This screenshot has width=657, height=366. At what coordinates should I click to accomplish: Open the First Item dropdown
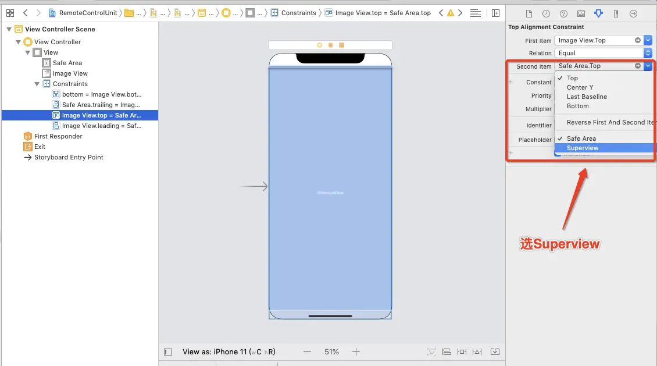point(648,40)
